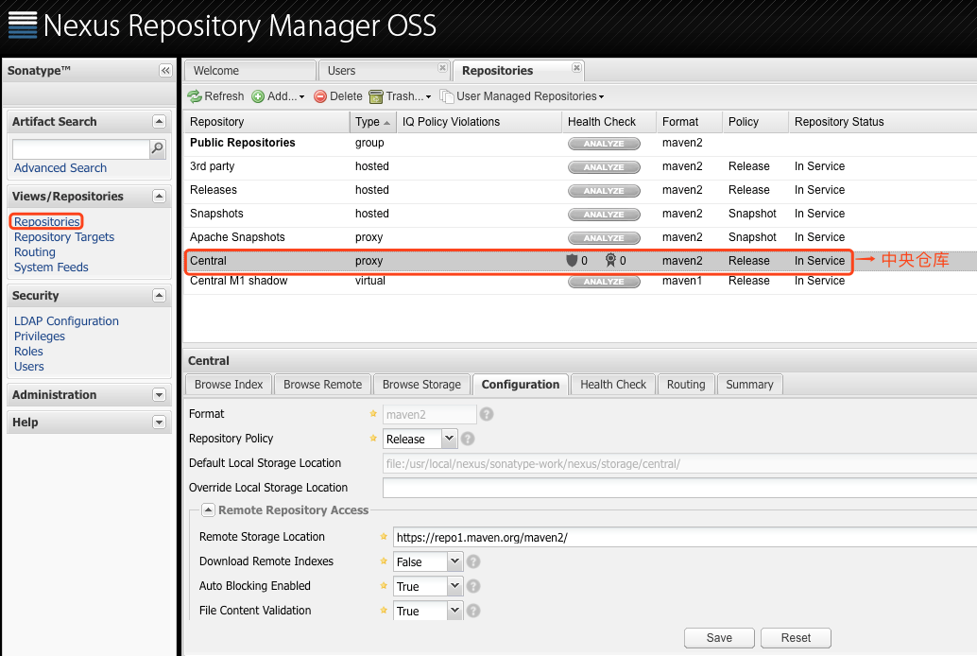Image resolution: width=977 pixels, height=656 pixels.
Task: Open Roles link
Action: pos(28,351)
